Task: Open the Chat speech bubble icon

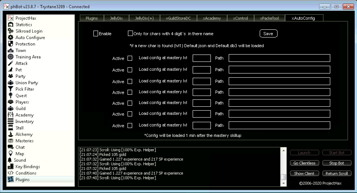Action: coord(11,147)
